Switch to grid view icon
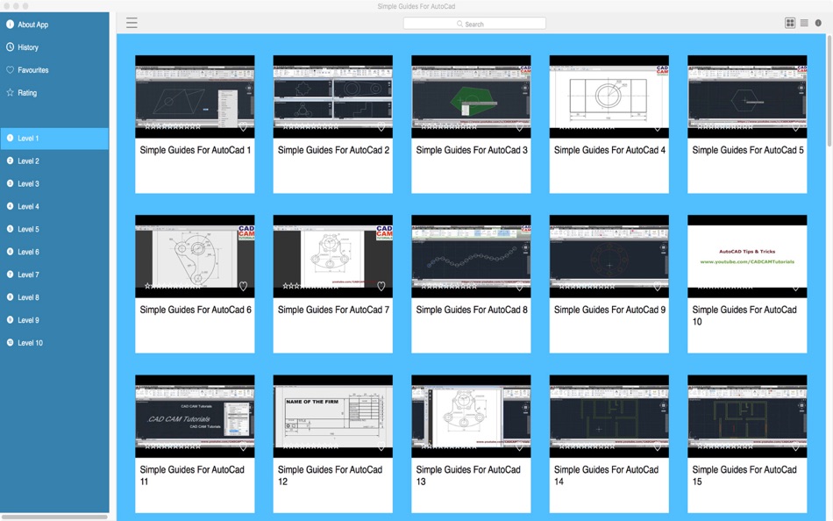Viewport: 833px width, 521px height. tap(790, 23)
